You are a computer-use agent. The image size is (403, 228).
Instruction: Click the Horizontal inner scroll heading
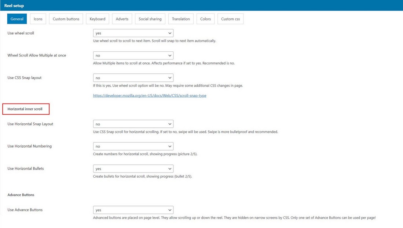pyautogui.click(x=25, y=109)
